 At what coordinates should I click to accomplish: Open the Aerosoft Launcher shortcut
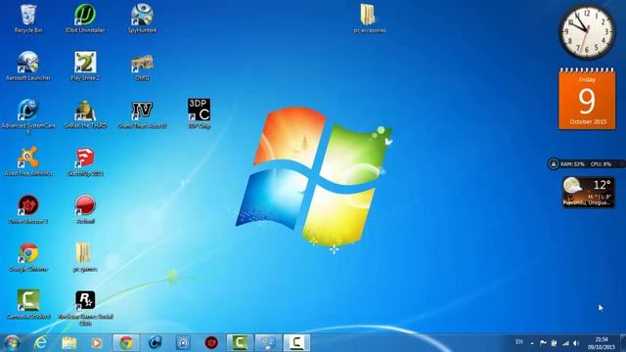pos(28,66)
